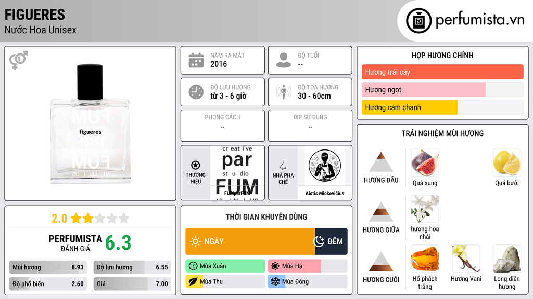Image resolution: width=533 pixels, height=299 pixels.
Task: Click the Nước Hoa Unisex subtitle
Action: tap(41, 30)
